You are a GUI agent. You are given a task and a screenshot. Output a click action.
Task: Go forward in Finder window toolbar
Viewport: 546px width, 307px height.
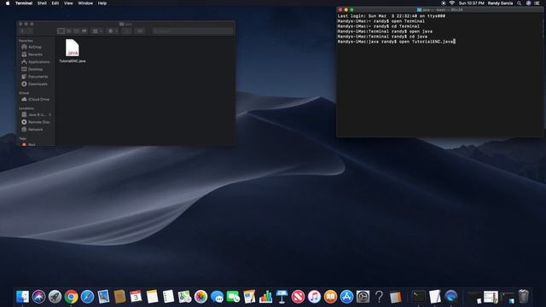(x=30, y=31)
